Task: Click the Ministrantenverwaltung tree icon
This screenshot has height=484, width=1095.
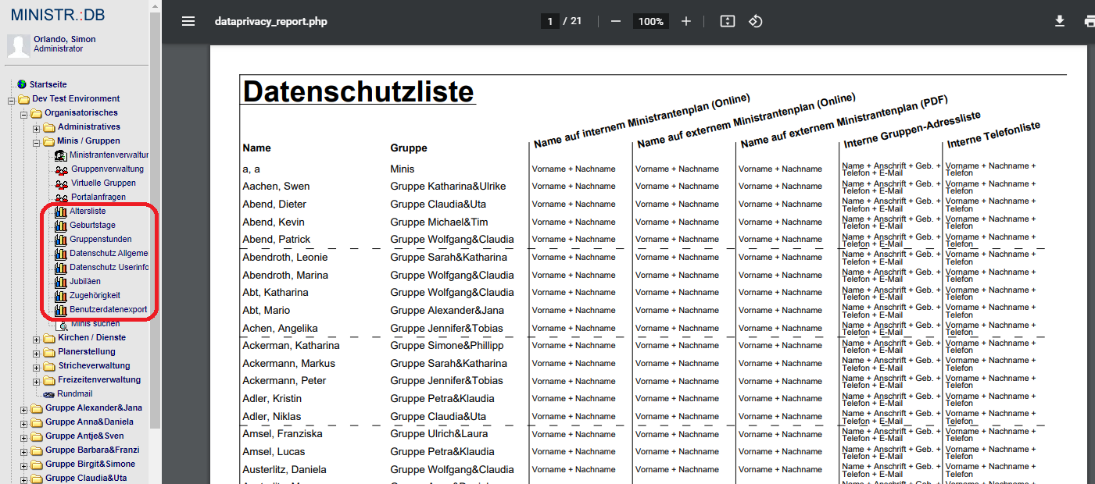Action: 62,155
